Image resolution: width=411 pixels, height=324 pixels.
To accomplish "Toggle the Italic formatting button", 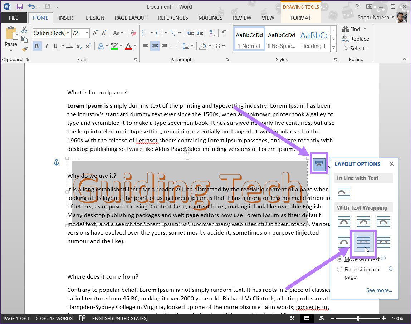I will [47, 46].
